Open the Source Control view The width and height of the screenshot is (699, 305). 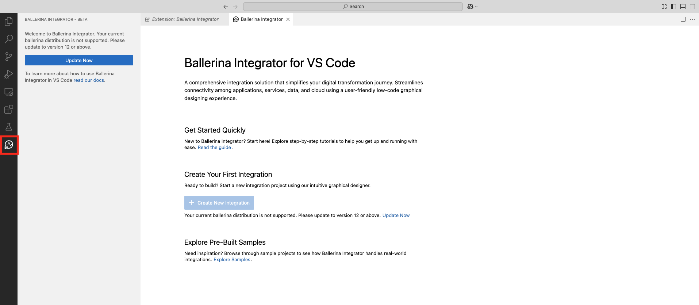[9, 56]
